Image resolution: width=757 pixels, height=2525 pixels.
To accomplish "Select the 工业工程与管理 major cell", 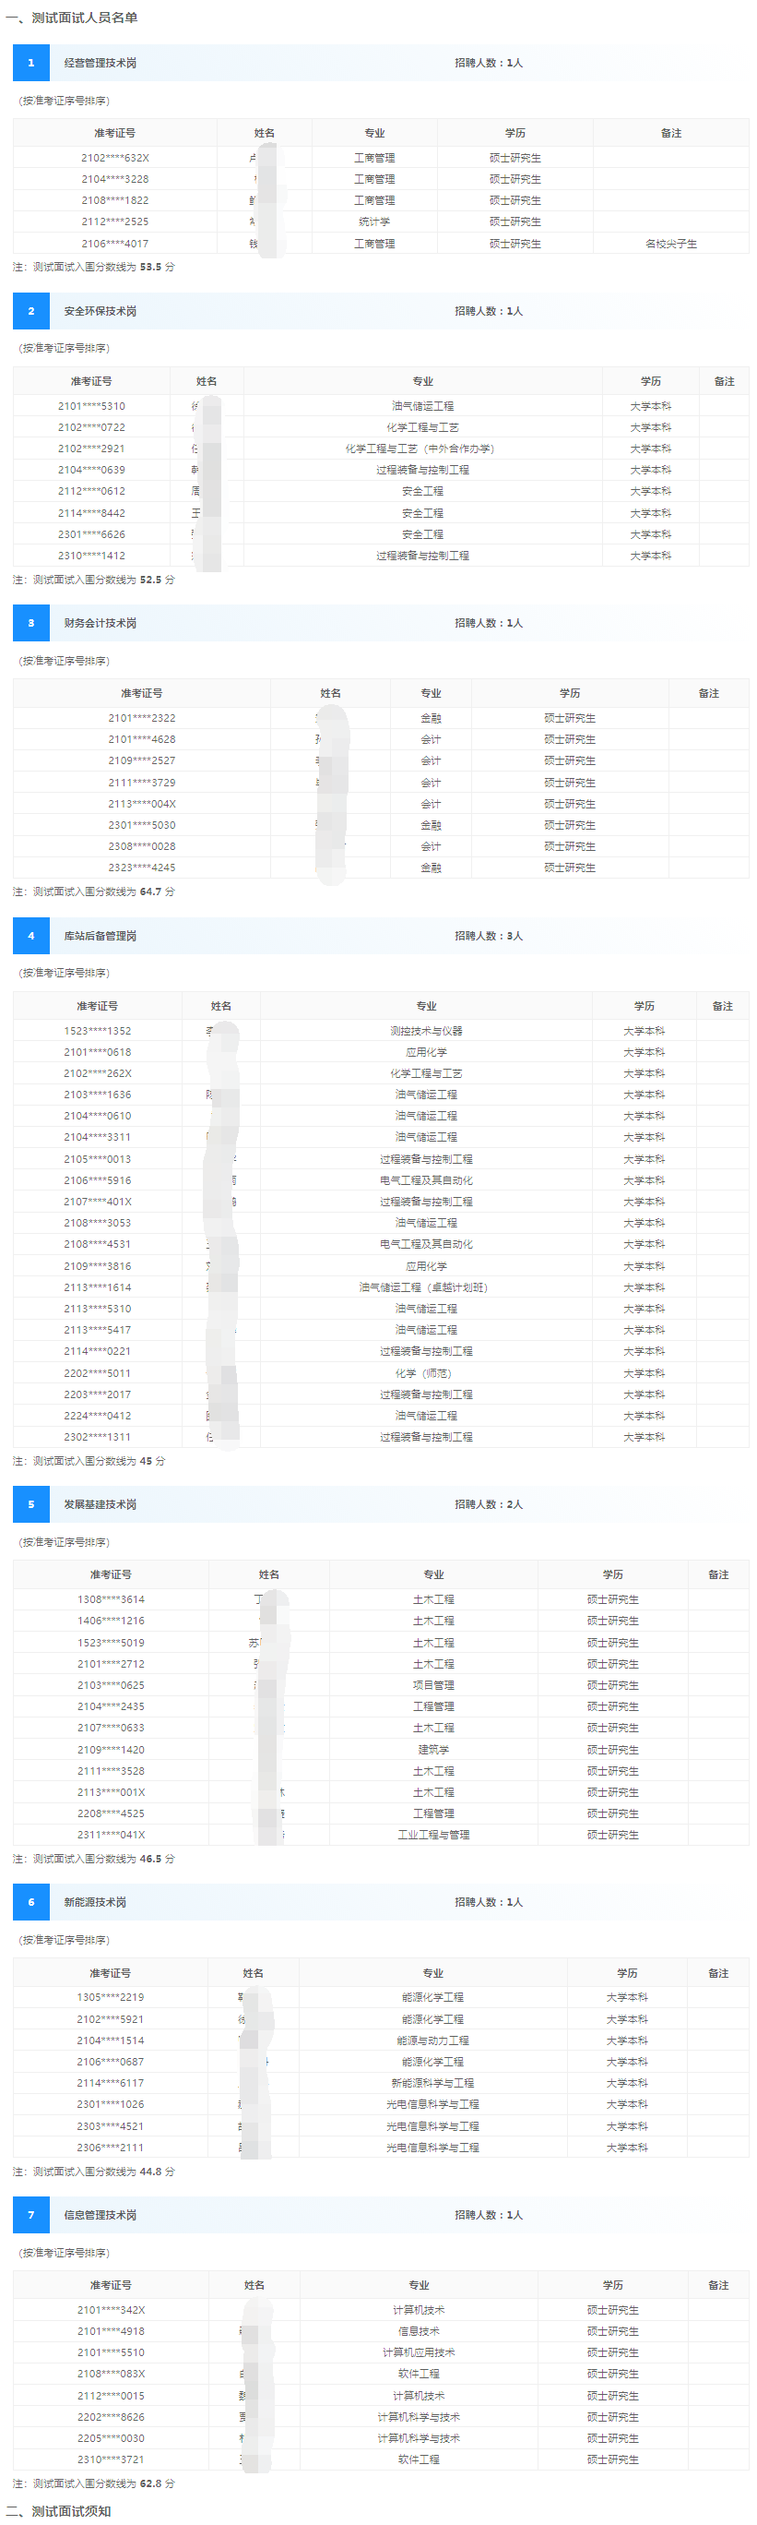I will point(432,1835).
